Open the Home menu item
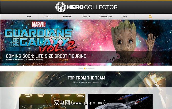172x109 pixels. pos(29,17)
